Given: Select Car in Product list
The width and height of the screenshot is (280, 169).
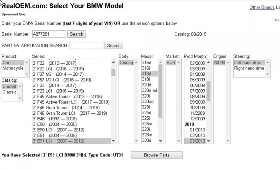Looking at the screenshot, I should (x=13, y=63).
